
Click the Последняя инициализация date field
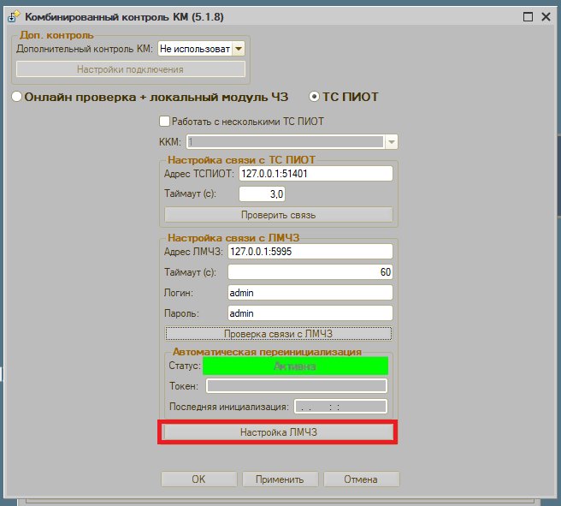point(340,407)
